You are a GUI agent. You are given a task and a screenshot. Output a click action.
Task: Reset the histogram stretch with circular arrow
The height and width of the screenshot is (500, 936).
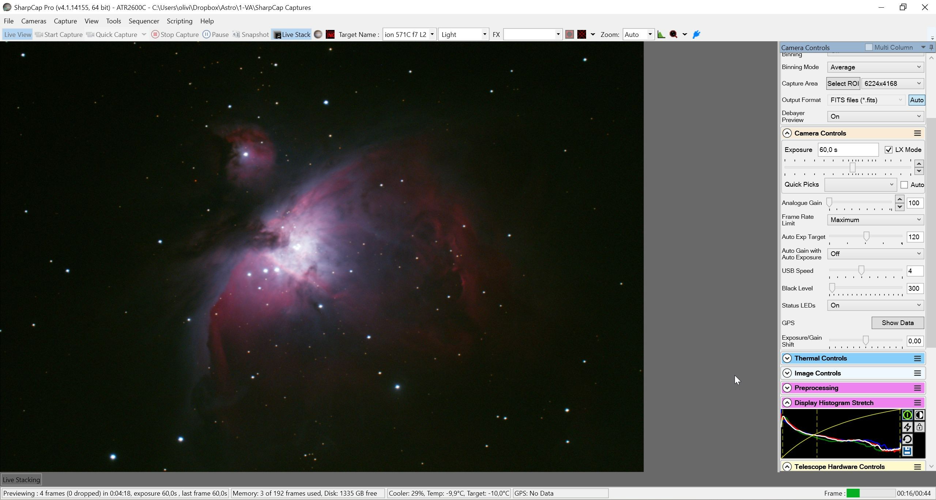907,439
